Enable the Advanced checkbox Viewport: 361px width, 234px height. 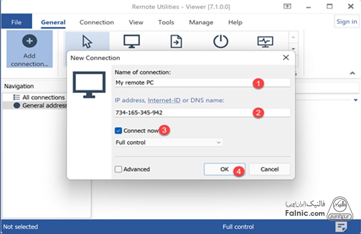click(x=119, y=169)
